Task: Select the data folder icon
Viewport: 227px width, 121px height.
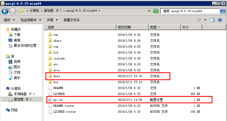Action: (50, 76)
